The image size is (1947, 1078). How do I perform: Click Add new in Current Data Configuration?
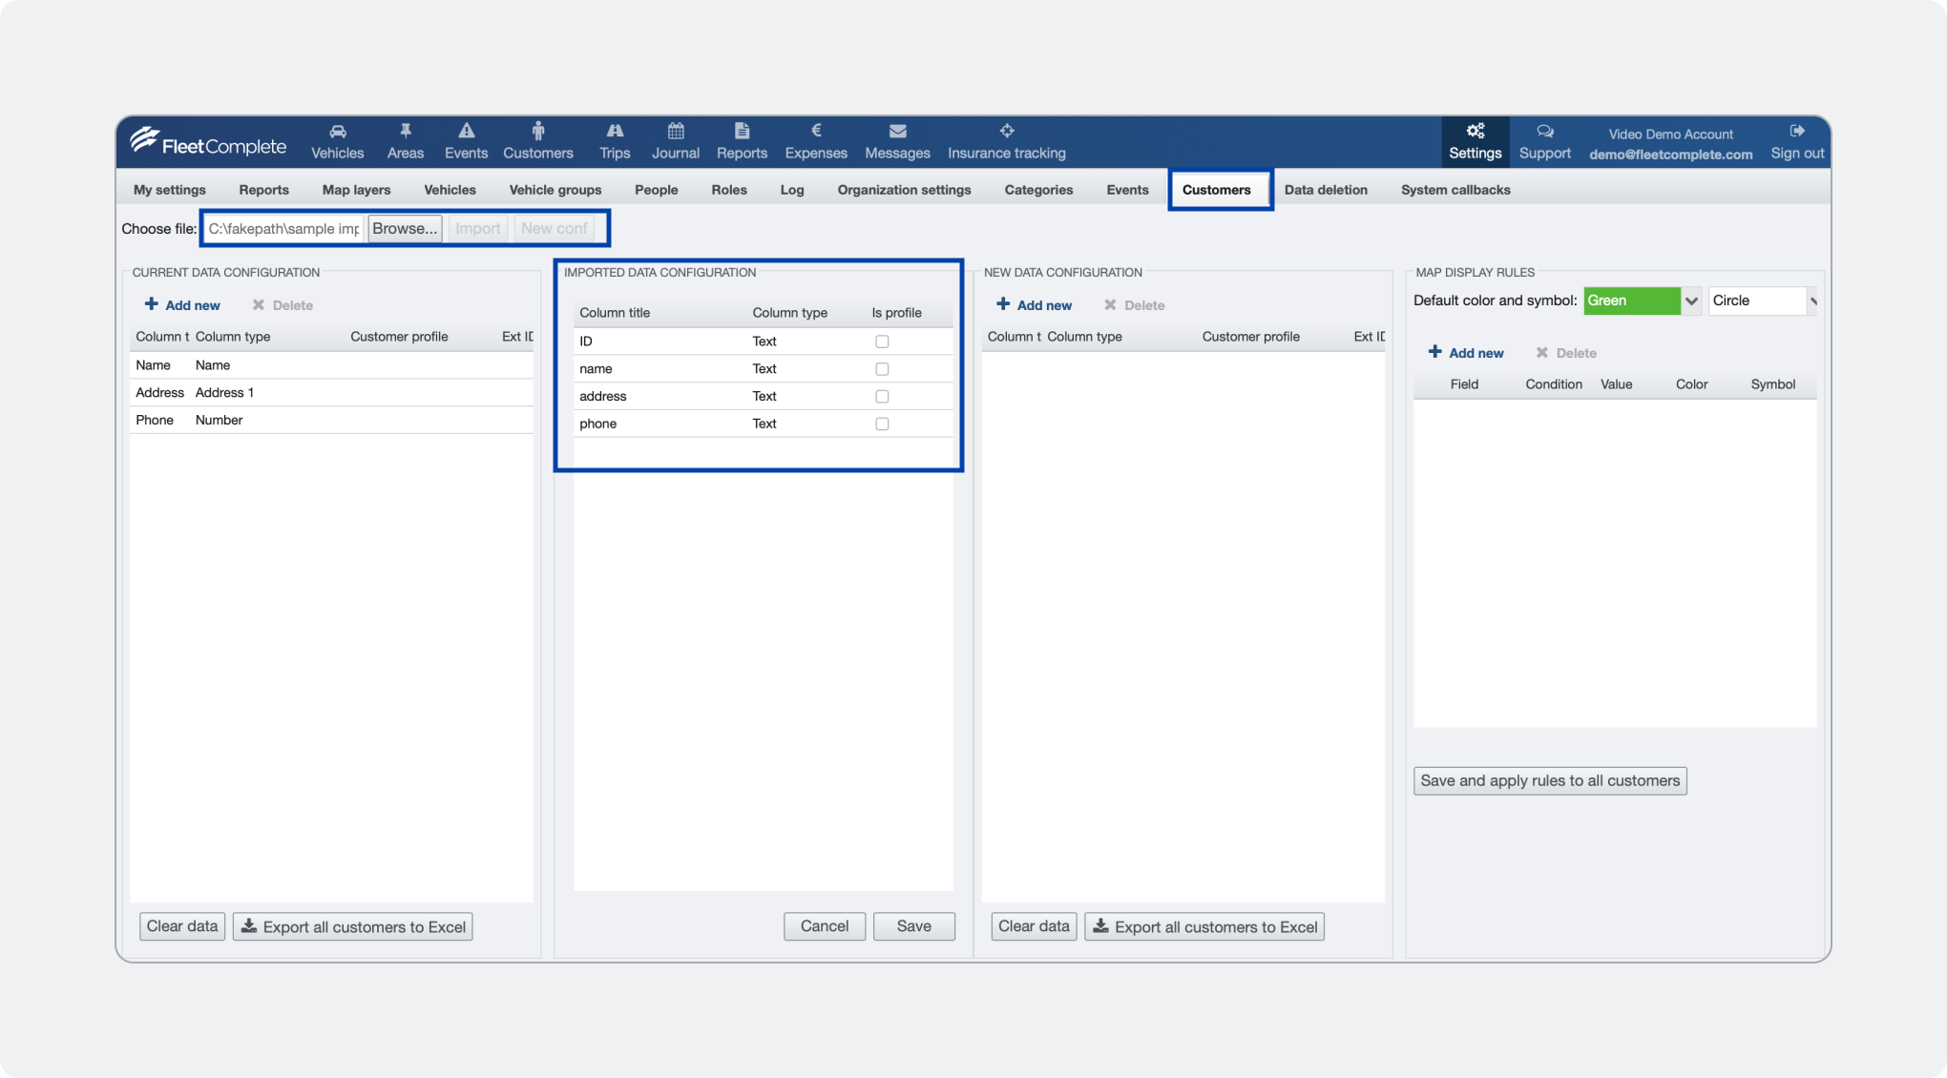[182, 305]
